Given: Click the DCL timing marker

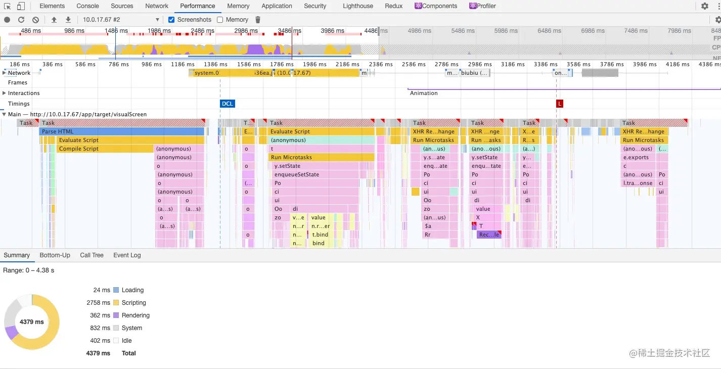Looking at the screenshot, I should pyautogui.click(x=228, y=104).
